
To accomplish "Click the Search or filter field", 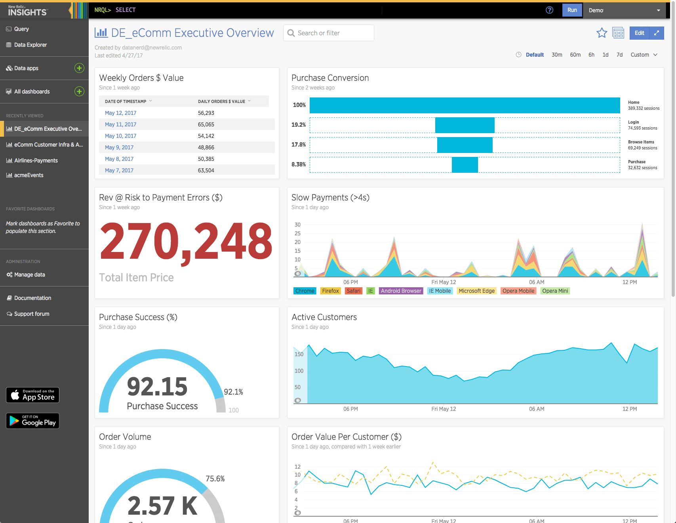I will [x=329, y=33].
